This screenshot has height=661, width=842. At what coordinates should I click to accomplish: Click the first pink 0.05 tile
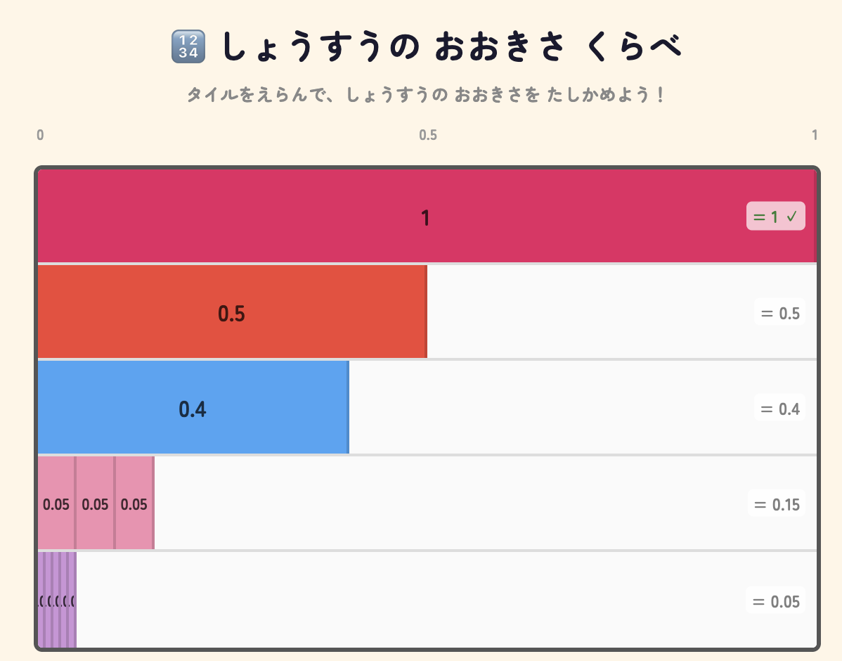pyautogui.click(x=56, y=504)
